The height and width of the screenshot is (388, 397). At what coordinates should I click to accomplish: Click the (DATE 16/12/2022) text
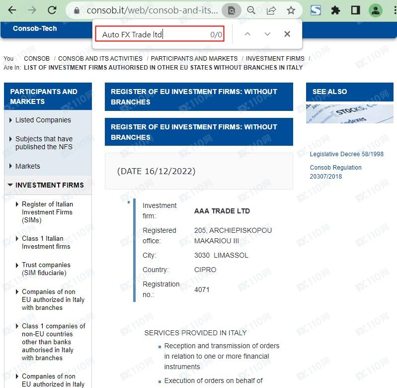(x=156, y=171)
